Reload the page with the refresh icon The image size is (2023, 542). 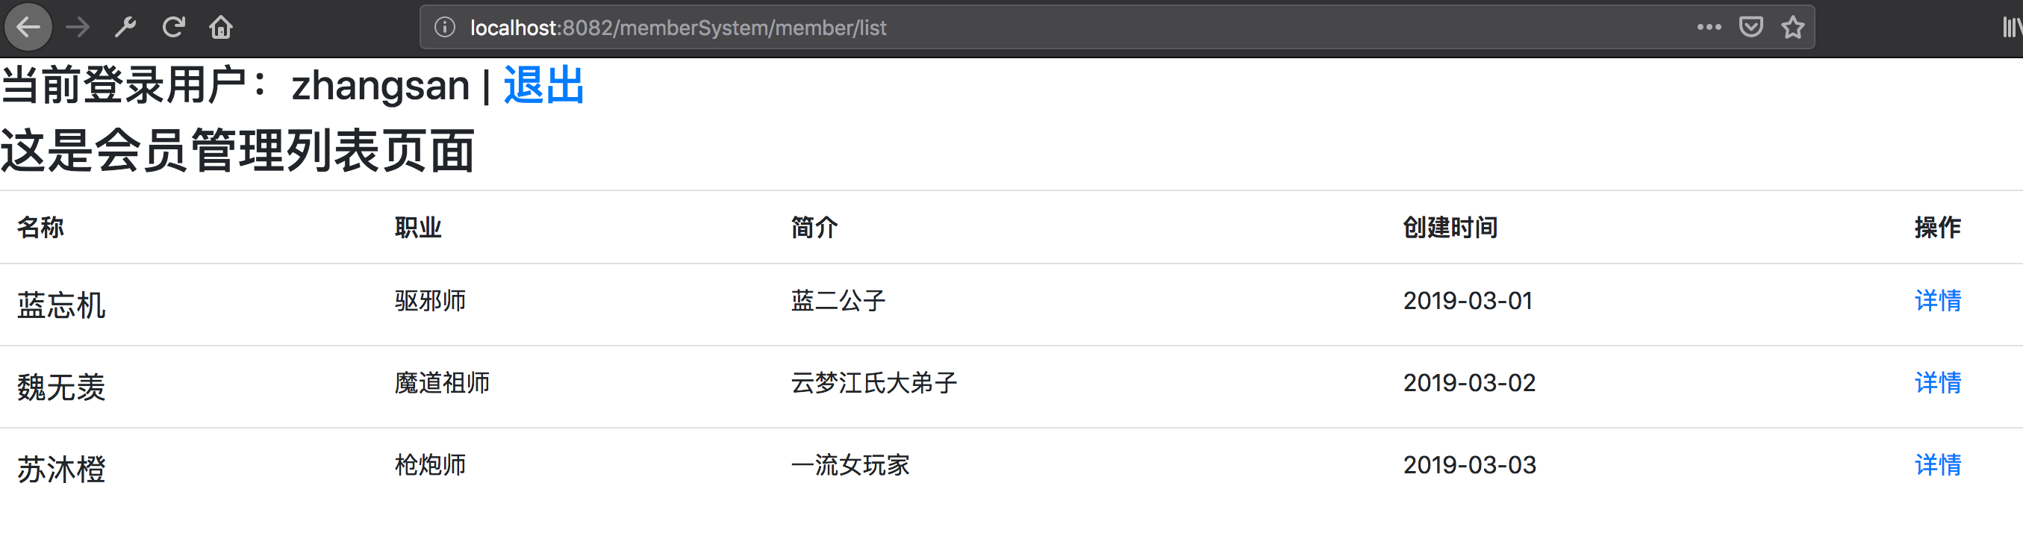tap(173, 28)
